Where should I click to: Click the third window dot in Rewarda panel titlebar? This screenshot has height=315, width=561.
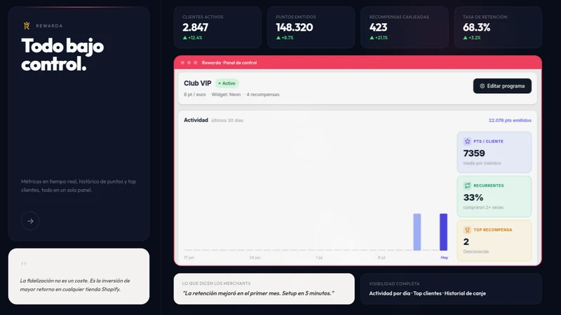196,62
